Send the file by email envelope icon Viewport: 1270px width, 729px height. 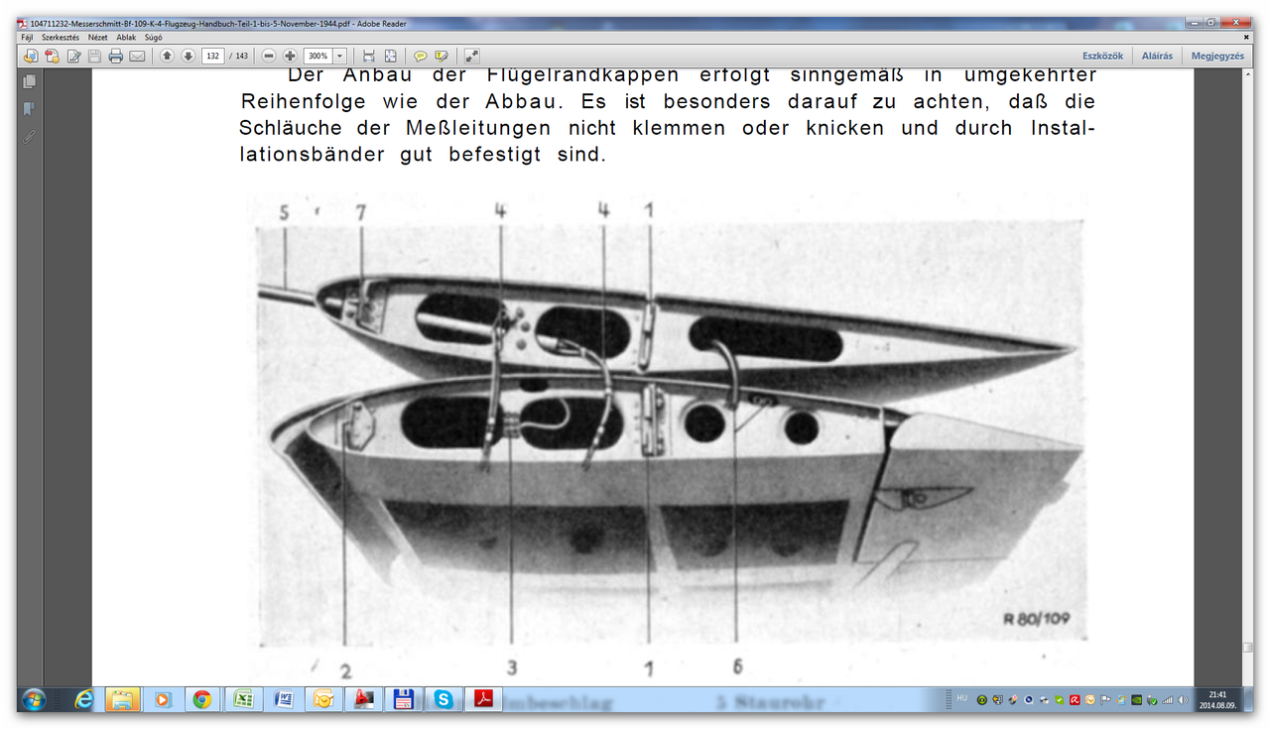coord(137,57)
